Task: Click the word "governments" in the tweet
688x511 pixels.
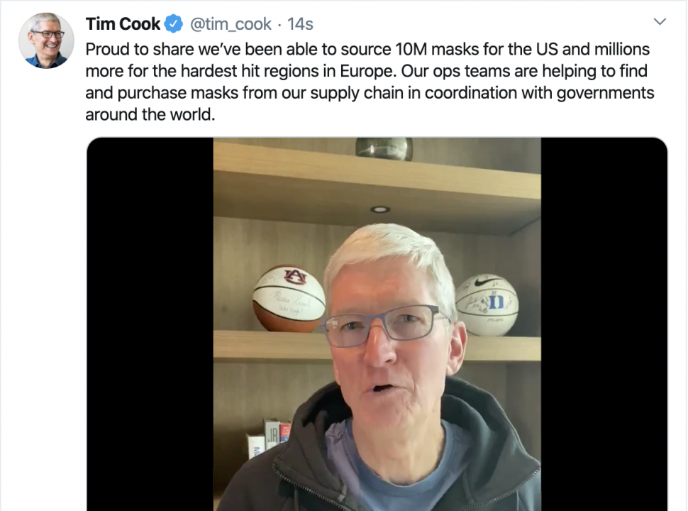Action: [x=606, y=94]
